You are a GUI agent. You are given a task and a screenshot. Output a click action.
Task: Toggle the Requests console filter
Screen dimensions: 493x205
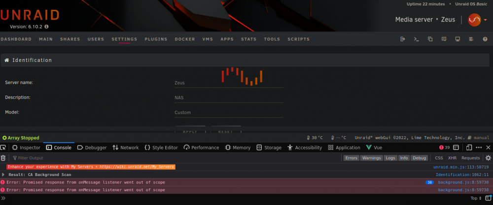[471, 158]
